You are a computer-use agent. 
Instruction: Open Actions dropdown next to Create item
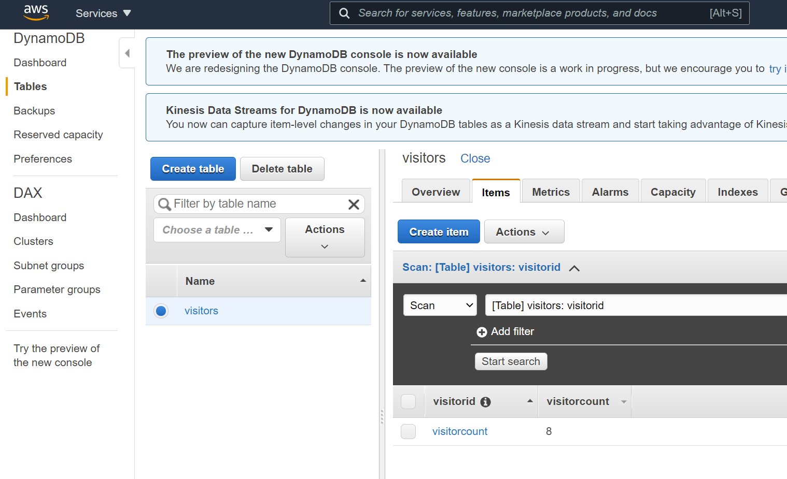[524, 231]
